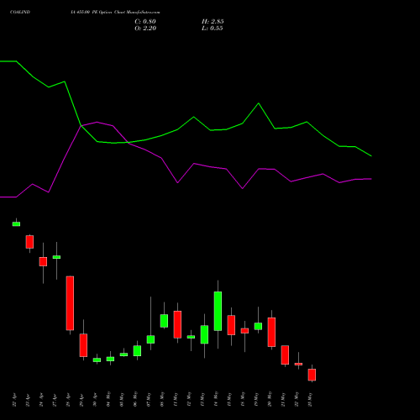Image resolution: width=420 pixels, height=420 pixels.
Task: Click the first green candlestick above 22 Apr
Action: (16, 223)
